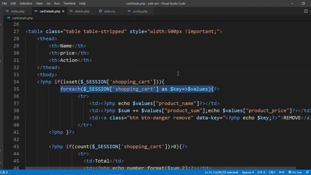Click the isset keyword on line 34
311x175 pixels.
click(70, 82)
